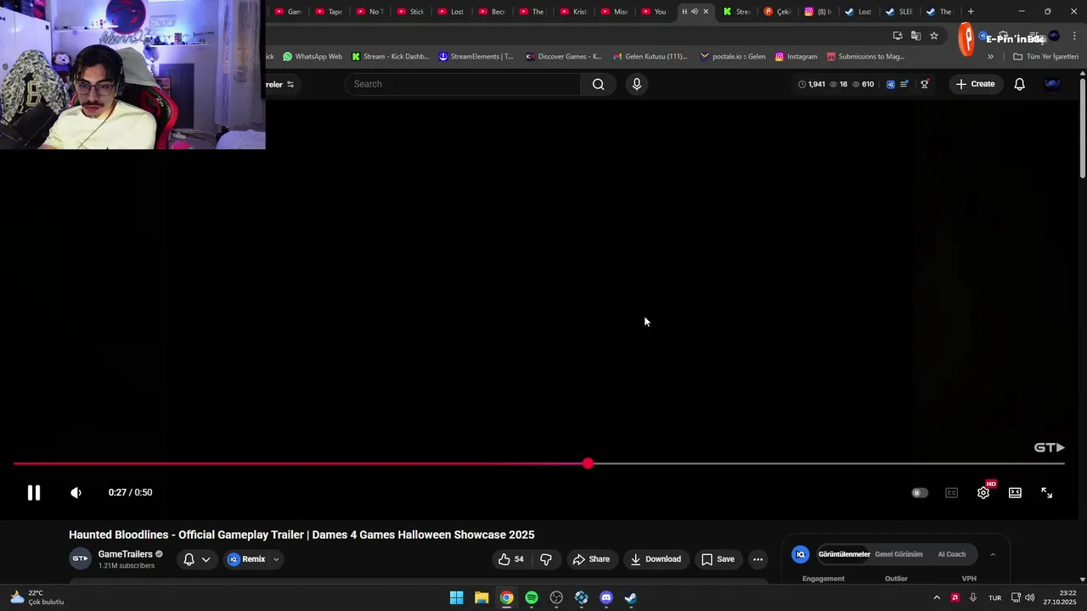Click the vidIQ logo in the side panel
This screenshot has height=611, width=1087.
click(800, 554)
